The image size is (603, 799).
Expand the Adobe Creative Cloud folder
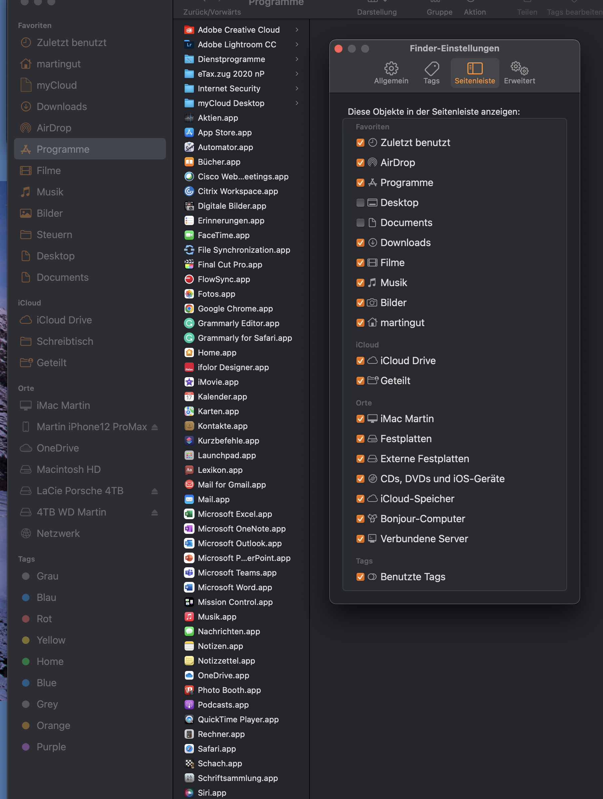coord(297,30)
